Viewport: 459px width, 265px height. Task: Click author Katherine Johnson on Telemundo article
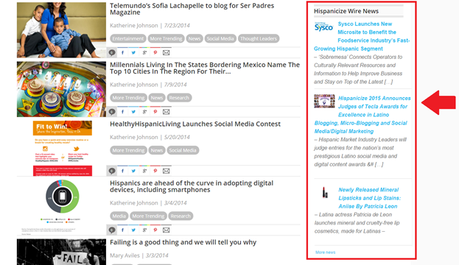click(134, 26)
